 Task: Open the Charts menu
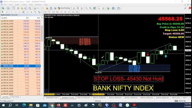tap(24, 5)
